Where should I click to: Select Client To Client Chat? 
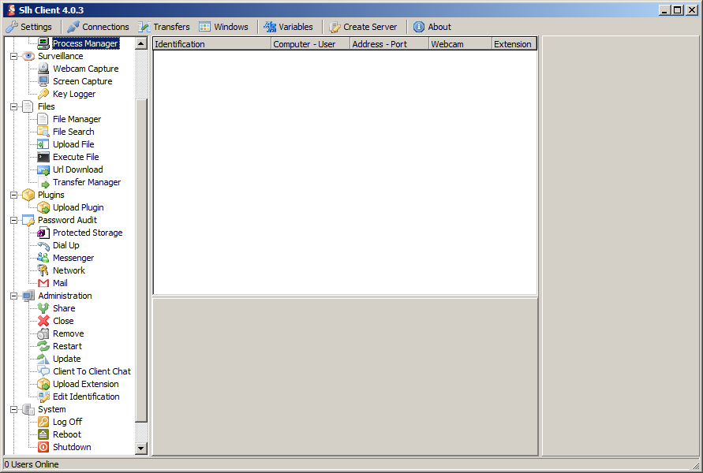[x=92, y=371]
